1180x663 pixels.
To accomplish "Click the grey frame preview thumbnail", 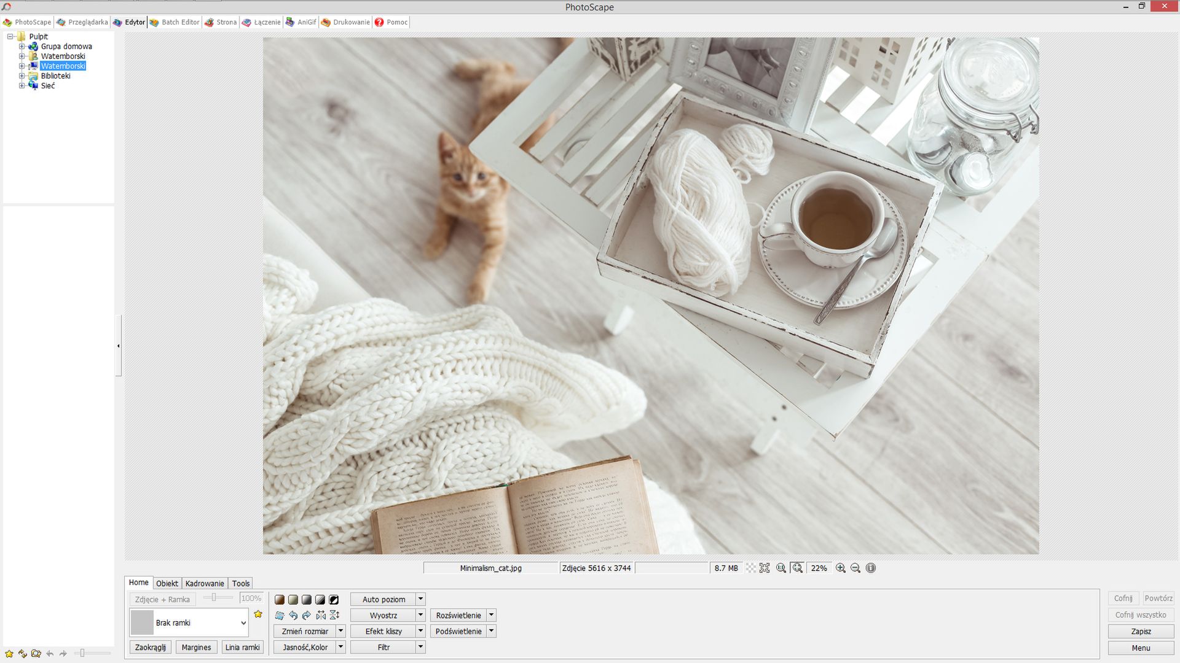I will (142, 623).
